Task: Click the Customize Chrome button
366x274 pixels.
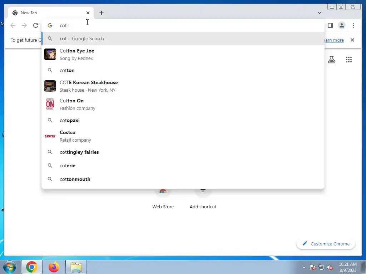Action: [326, 244]
